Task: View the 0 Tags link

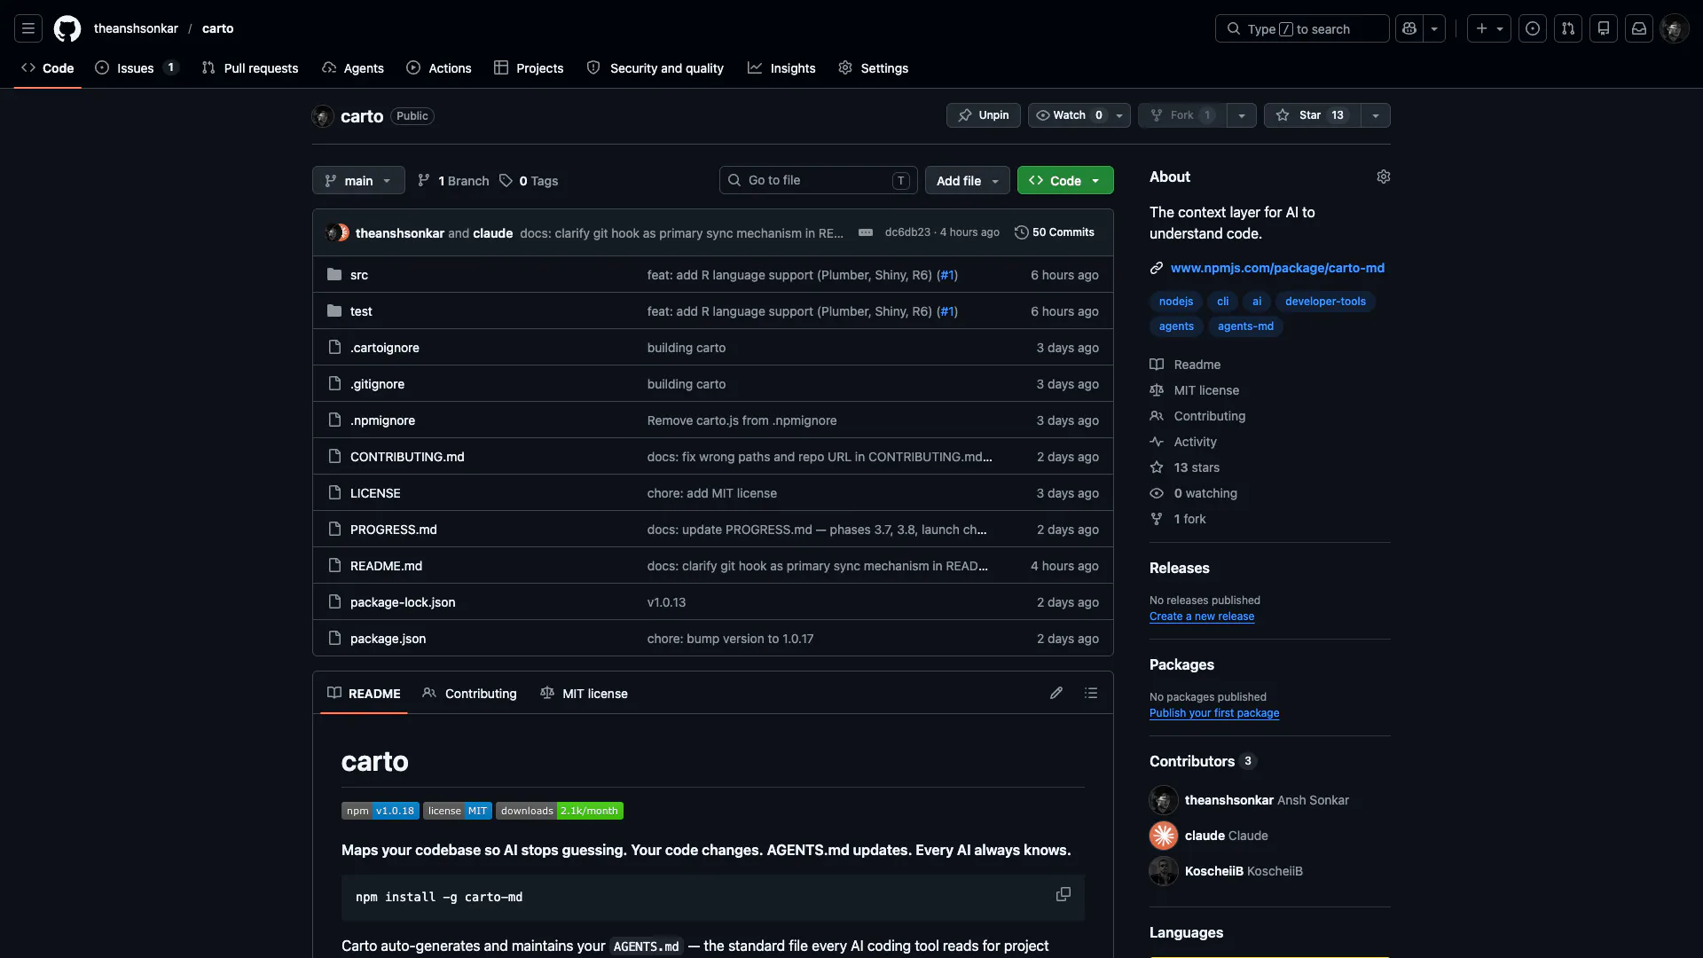Action: (x=529, y=180)
